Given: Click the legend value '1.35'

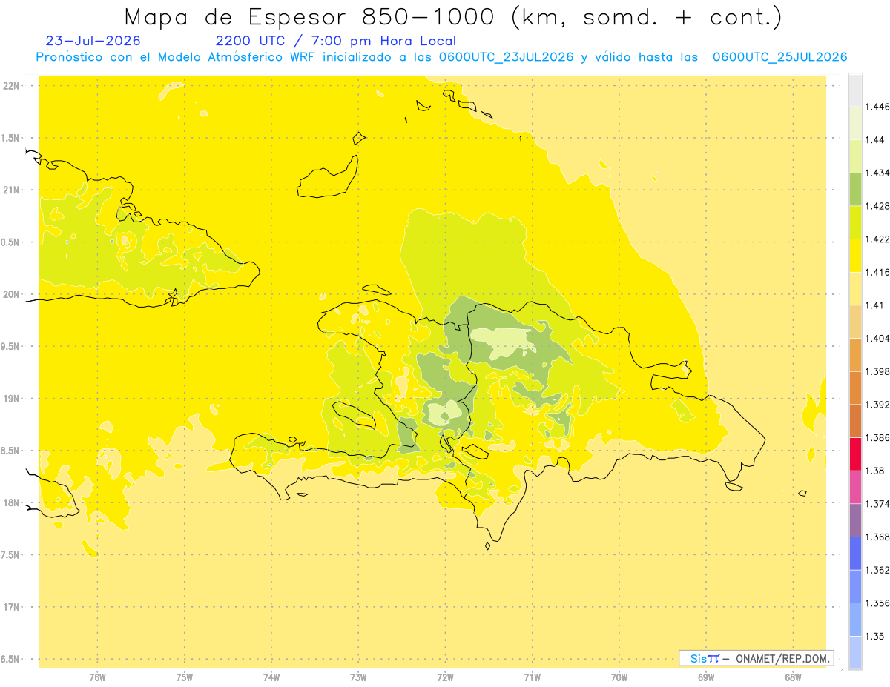Looking at the screenshot, I should pyautogui.click(x=874, y=637).
